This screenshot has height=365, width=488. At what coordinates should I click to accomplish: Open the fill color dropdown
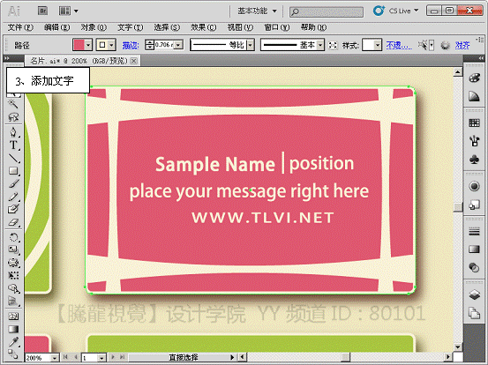coord(88,45)
